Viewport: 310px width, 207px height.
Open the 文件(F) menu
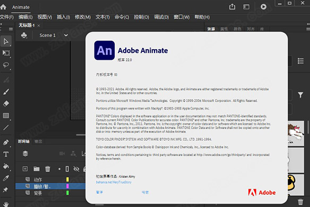[7, 17]
